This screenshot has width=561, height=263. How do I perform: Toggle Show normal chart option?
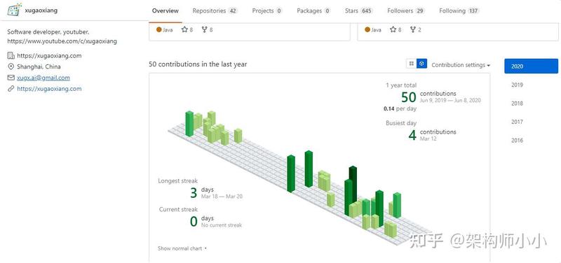pos(182,248)
